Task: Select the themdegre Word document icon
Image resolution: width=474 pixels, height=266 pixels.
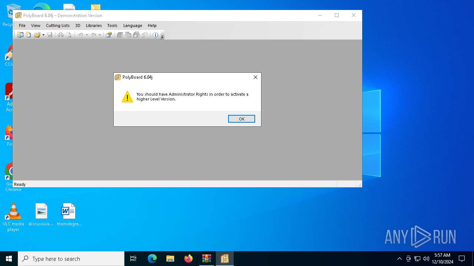Action: point(69,215)
